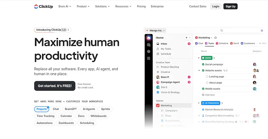Select the Sprints feature chip
Screen dimensions: 268x139
[105, 109]
